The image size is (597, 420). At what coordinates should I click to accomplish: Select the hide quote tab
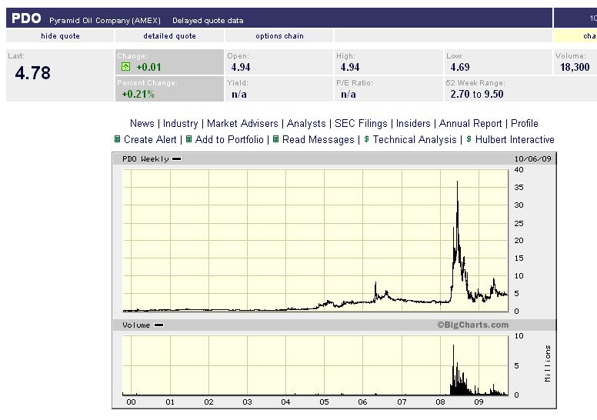coord(60,36)
